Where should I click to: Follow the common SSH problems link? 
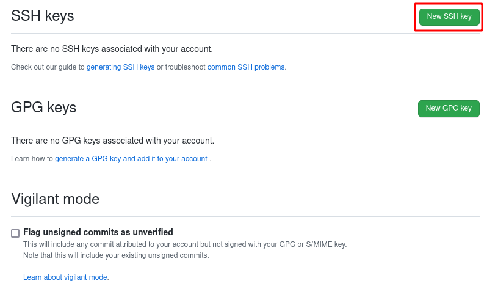click(x=246, y=67)
